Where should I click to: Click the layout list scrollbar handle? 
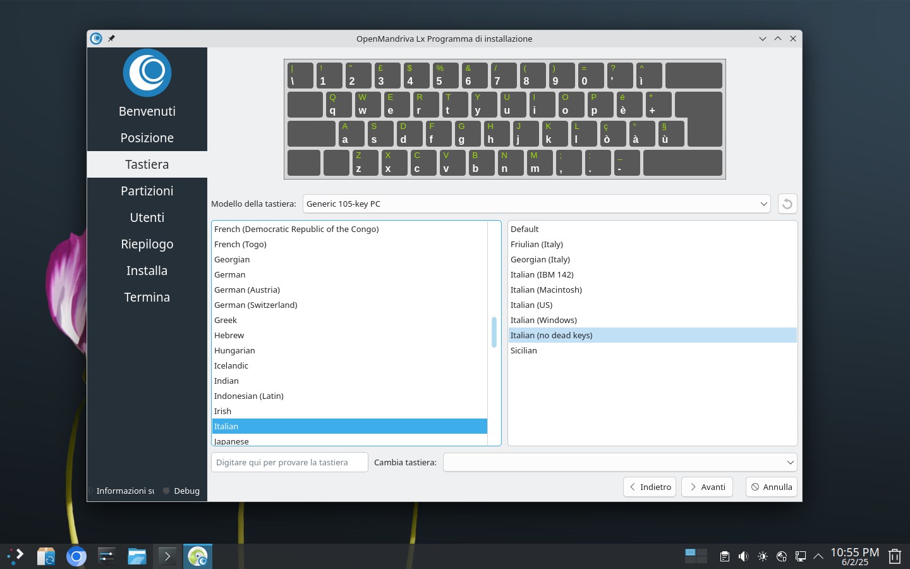click(x=494, y=332)
